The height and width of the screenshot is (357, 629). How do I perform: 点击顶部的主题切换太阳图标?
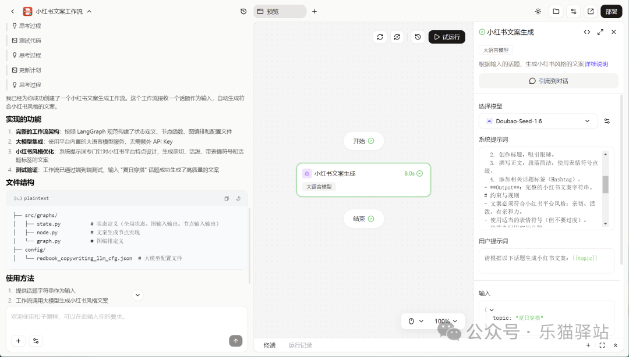click(538, 11)
